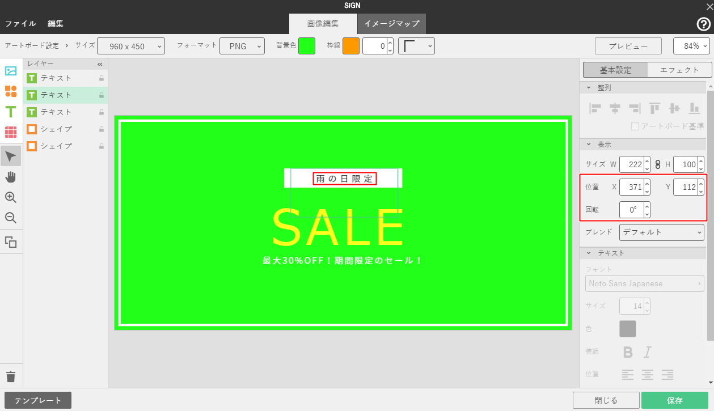Set text alignment to right
714x411 pixels.
[x=667, y=374]
